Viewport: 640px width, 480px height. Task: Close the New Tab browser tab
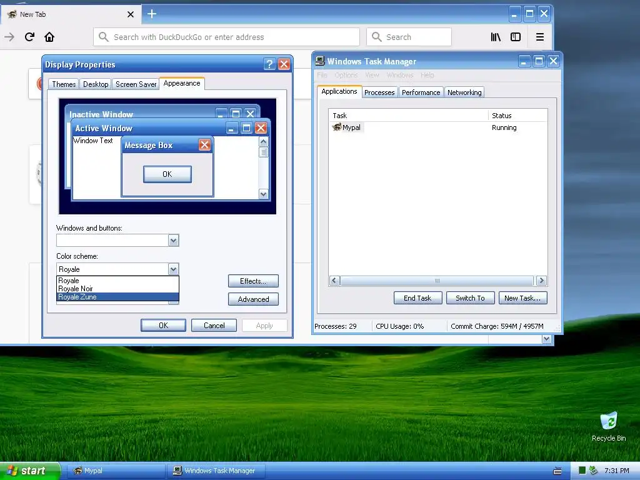coord(131,14)
